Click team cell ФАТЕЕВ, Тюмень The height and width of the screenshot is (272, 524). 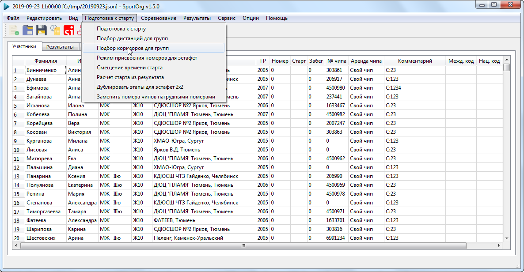coord(204,220)
